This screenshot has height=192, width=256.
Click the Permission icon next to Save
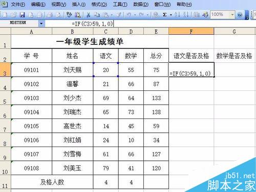(x=31, y=15)
